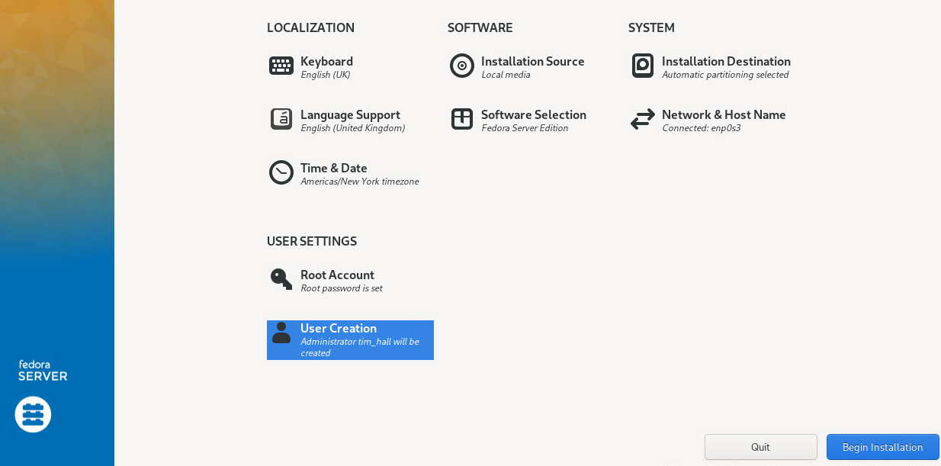Click the "USER SETTINGS" section heading
The height and width of the screenshot is (466, 941).
(x=312, y=241)
